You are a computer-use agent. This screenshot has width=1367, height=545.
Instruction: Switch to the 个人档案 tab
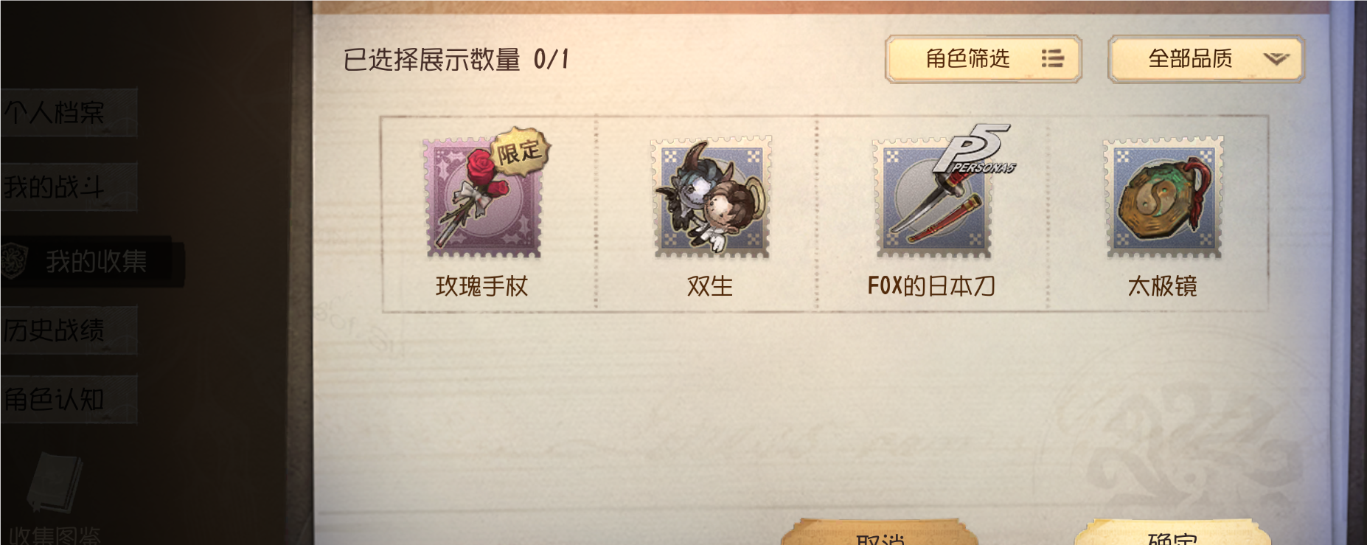pos(69,113)
